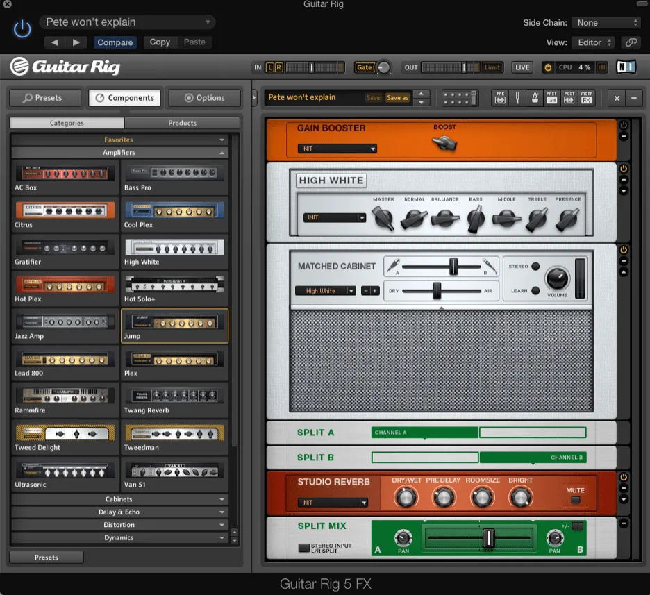
Task: Open the Side Chain None dropdown
Action: tap(606, 23)
